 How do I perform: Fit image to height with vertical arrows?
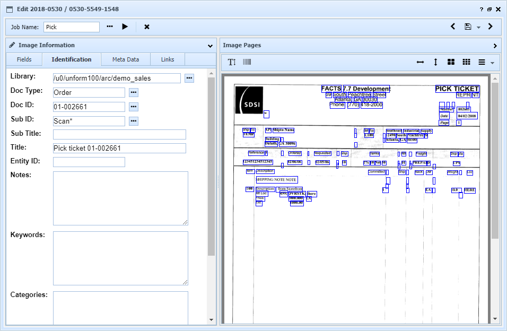click(435, 62)
